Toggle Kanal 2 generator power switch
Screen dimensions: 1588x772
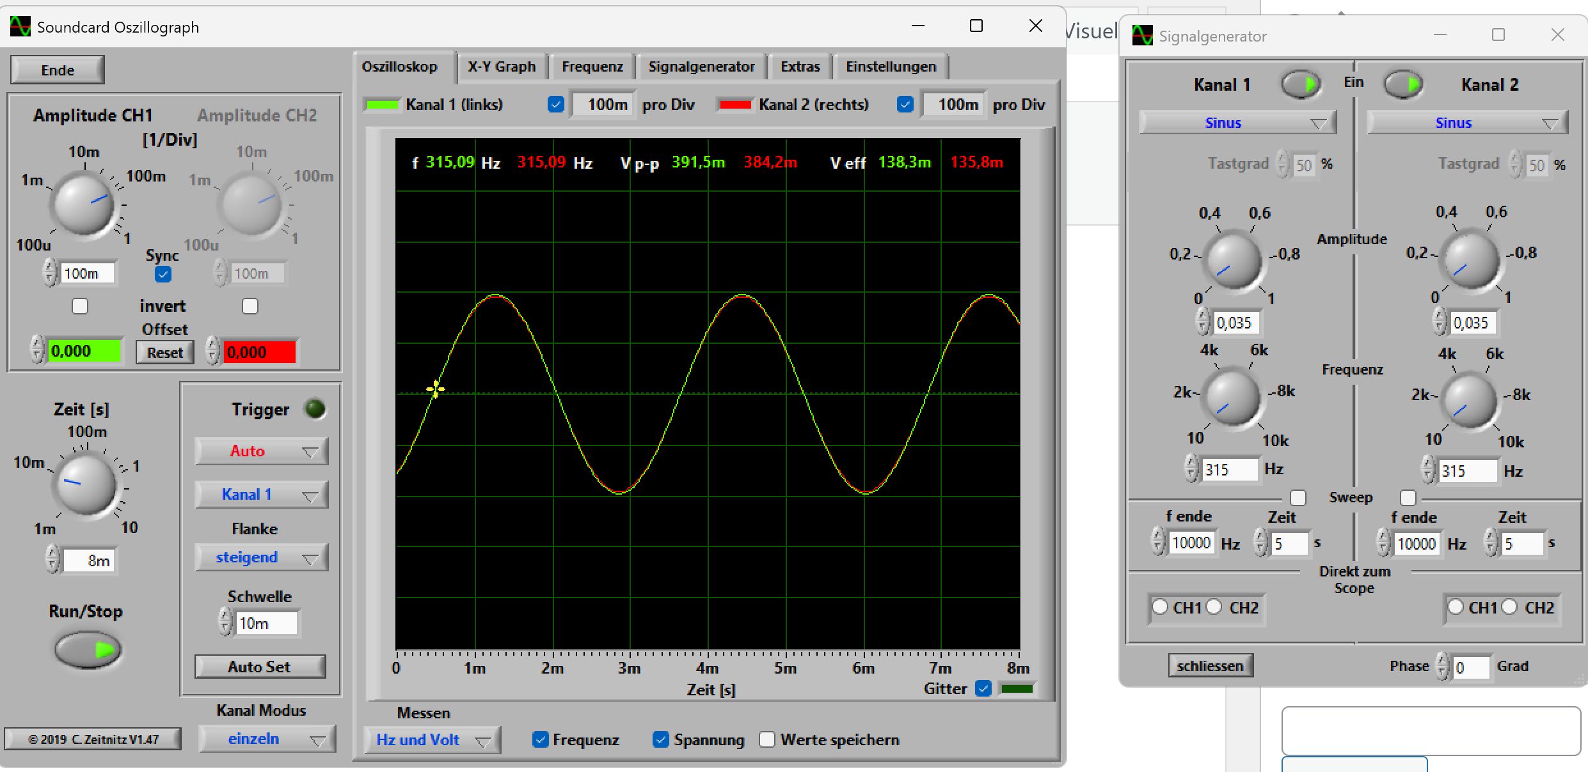click(x=1403, y=84)
